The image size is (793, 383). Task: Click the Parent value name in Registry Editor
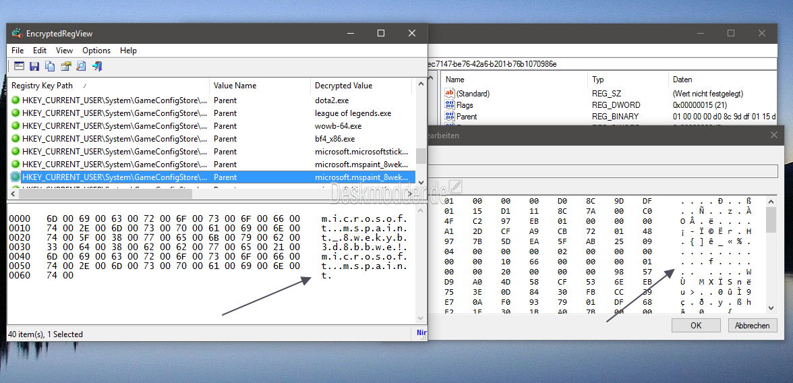[x=467, y=117]
